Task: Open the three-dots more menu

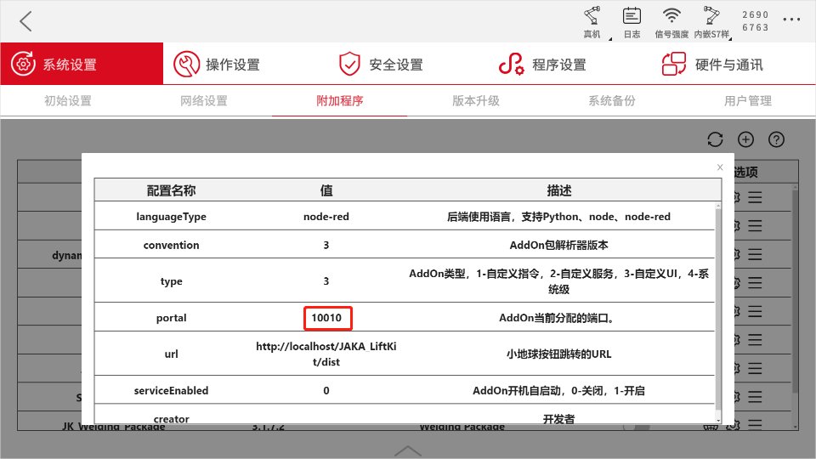Action: tap(791, 20)
